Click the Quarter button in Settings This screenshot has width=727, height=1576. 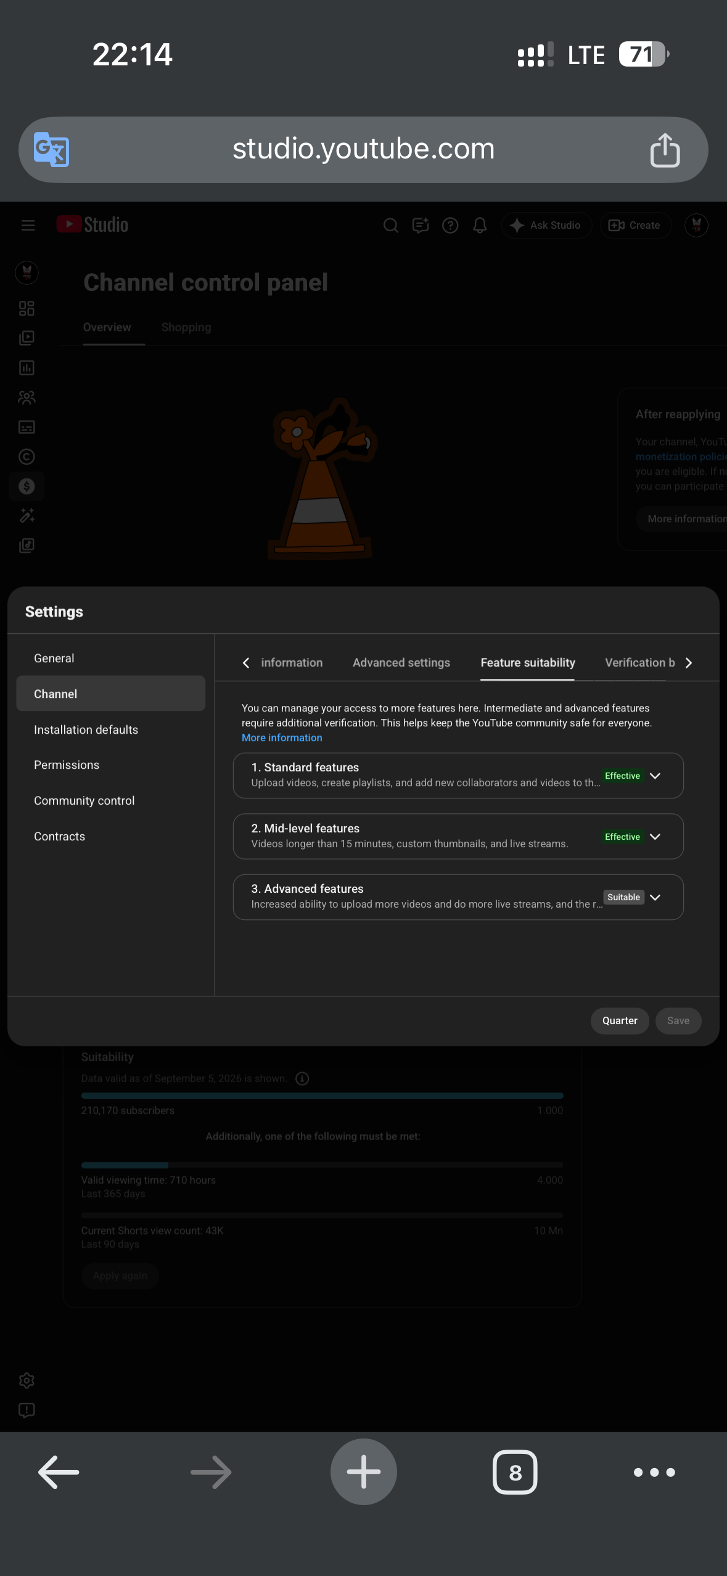pyautogui.click(x=620, y=1021)
